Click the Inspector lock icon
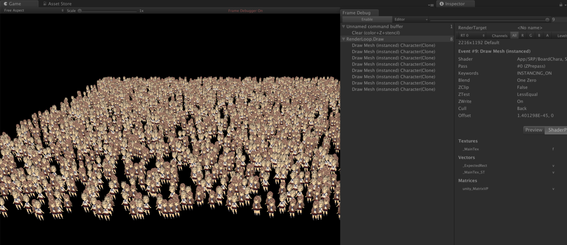 pyautogui.click(x=561, y=4)
